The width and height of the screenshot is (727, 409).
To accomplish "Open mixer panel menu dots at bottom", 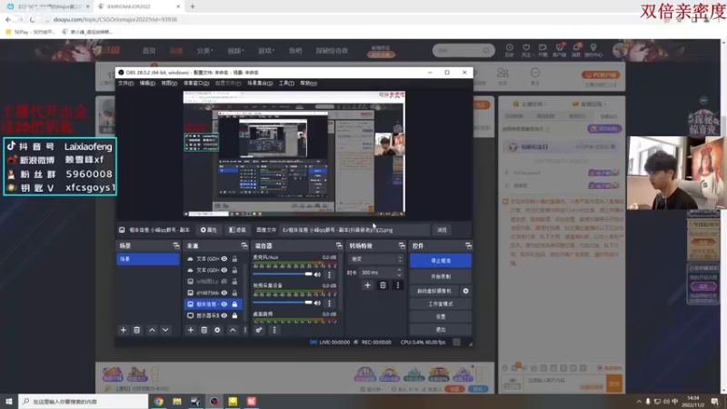I will click(x=274, y=330).
